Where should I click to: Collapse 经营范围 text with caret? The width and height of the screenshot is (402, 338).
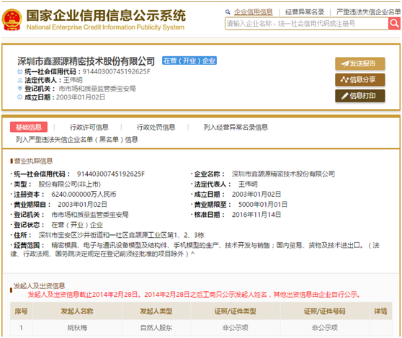tap(193, 254)
